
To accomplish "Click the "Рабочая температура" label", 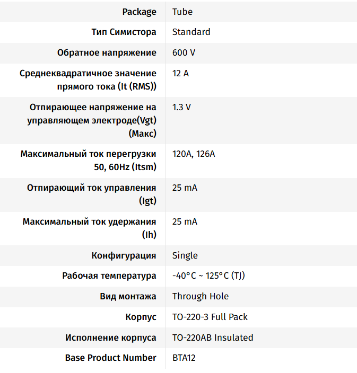I will click(109, 276).
